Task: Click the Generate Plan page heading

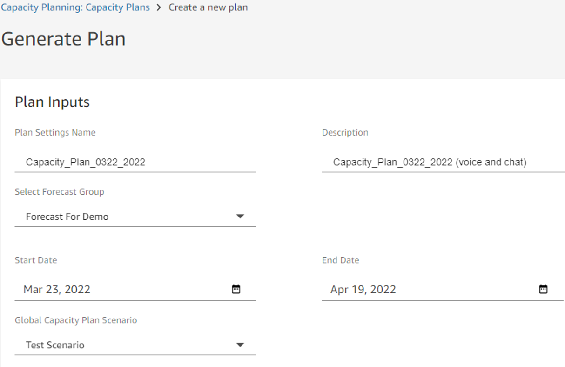Action: (x=63, y=39)
